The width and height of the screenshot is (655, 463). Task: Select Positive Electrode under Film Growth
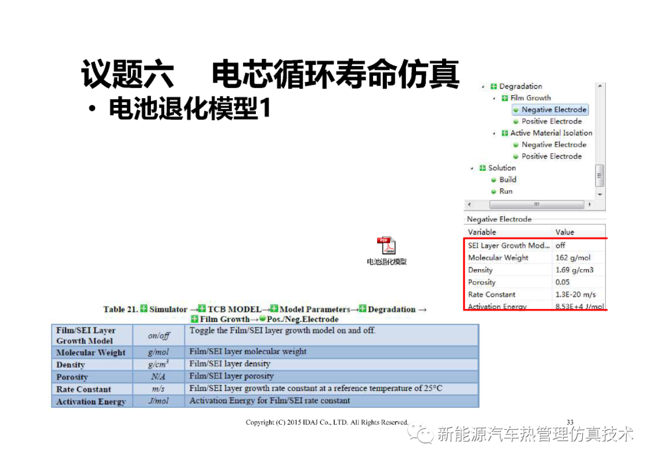[551, 121]
